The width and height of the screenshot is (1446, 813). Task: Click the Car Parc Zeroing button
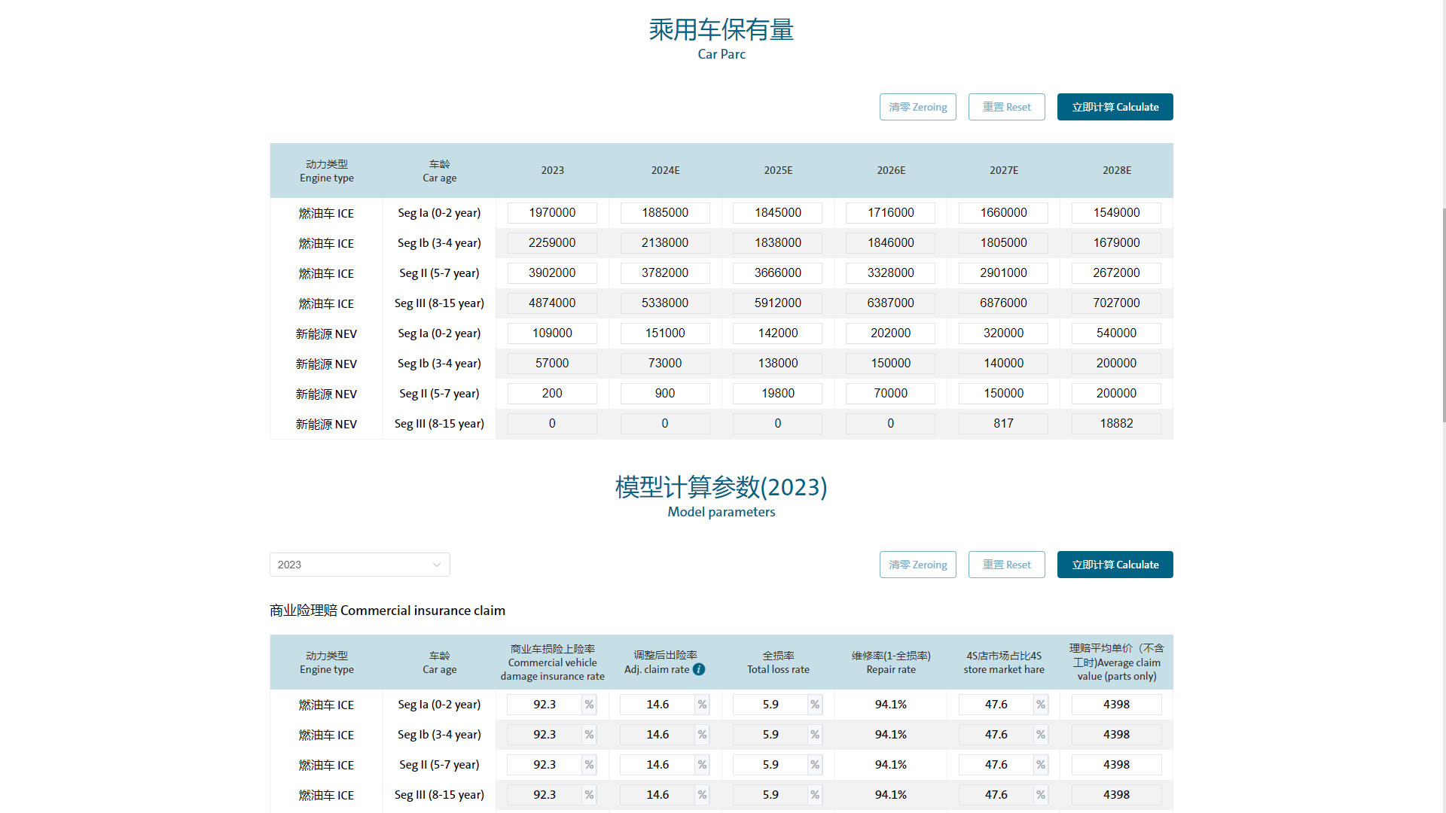[917, 107]
